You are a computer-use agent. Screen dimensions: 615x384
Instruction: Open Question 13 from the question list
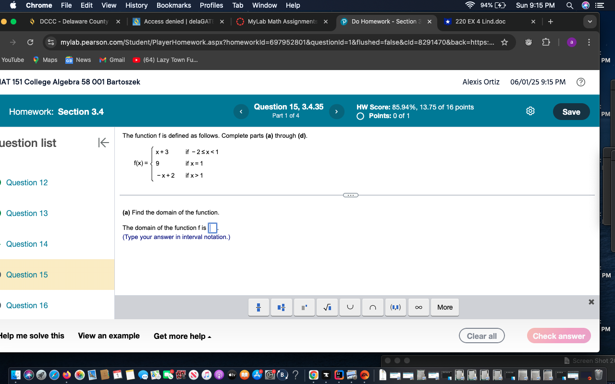[26, 213]
